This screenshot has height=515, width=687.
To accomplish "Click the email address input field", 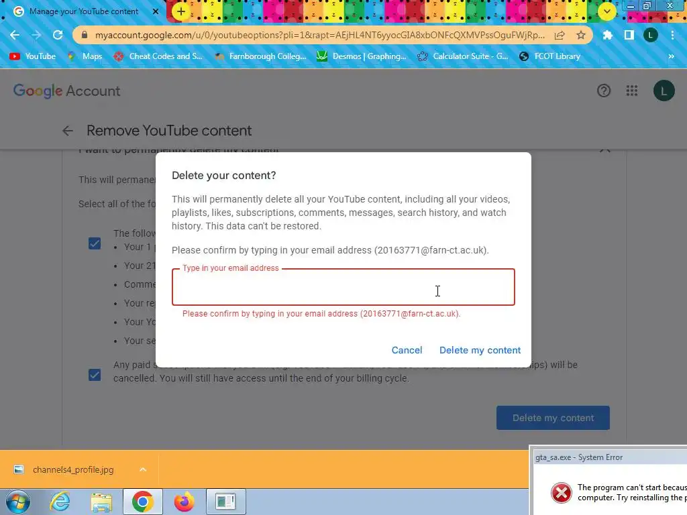I will click(x=343, y=287).
